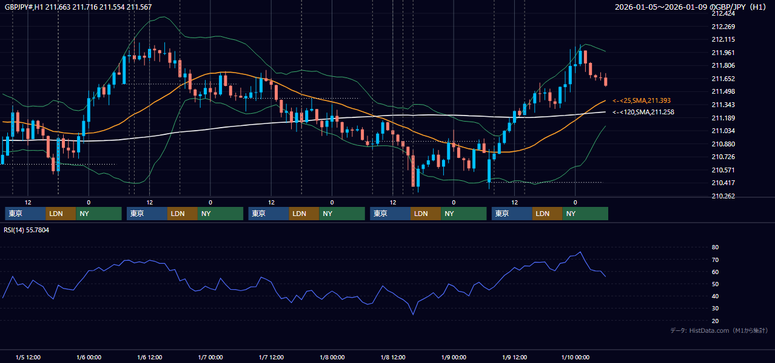Click price axis value 211.652
This screenshot has width=775, height=363.
[723, 79]
